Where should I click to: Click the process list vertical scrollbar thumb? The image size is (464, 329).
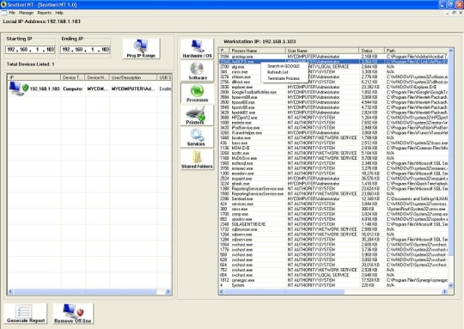click(451, 154)
